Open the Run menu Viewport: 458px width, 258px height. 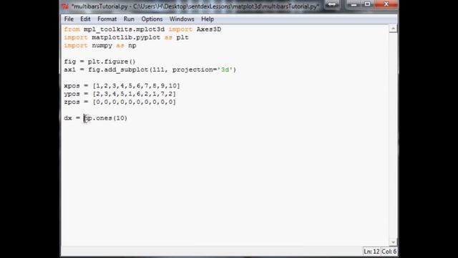coord(129,19)
